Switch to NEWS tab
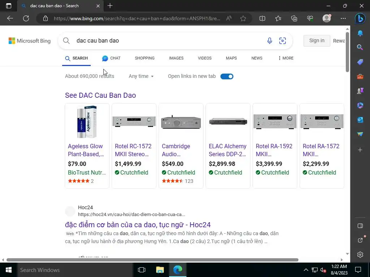The height and width of the screenshot is (277, 370). pos(257,58)
